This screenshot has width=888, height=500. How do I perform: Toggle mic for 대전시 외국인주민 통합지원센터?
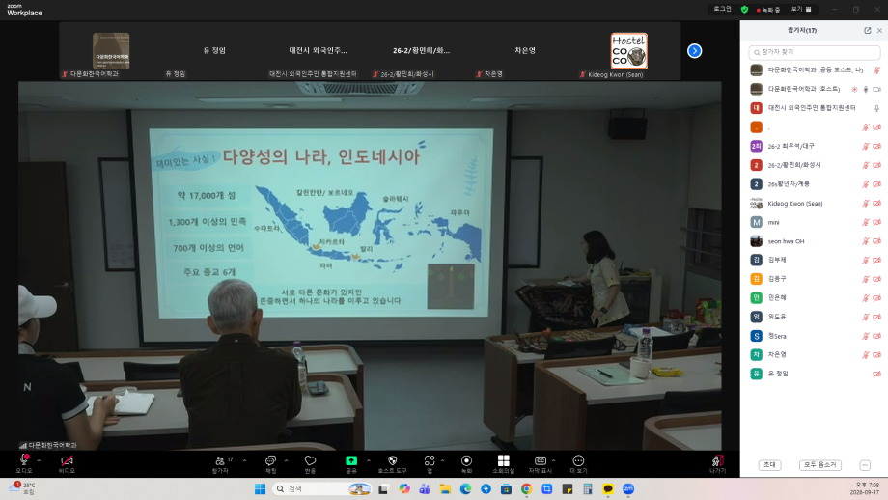point(876,108)
